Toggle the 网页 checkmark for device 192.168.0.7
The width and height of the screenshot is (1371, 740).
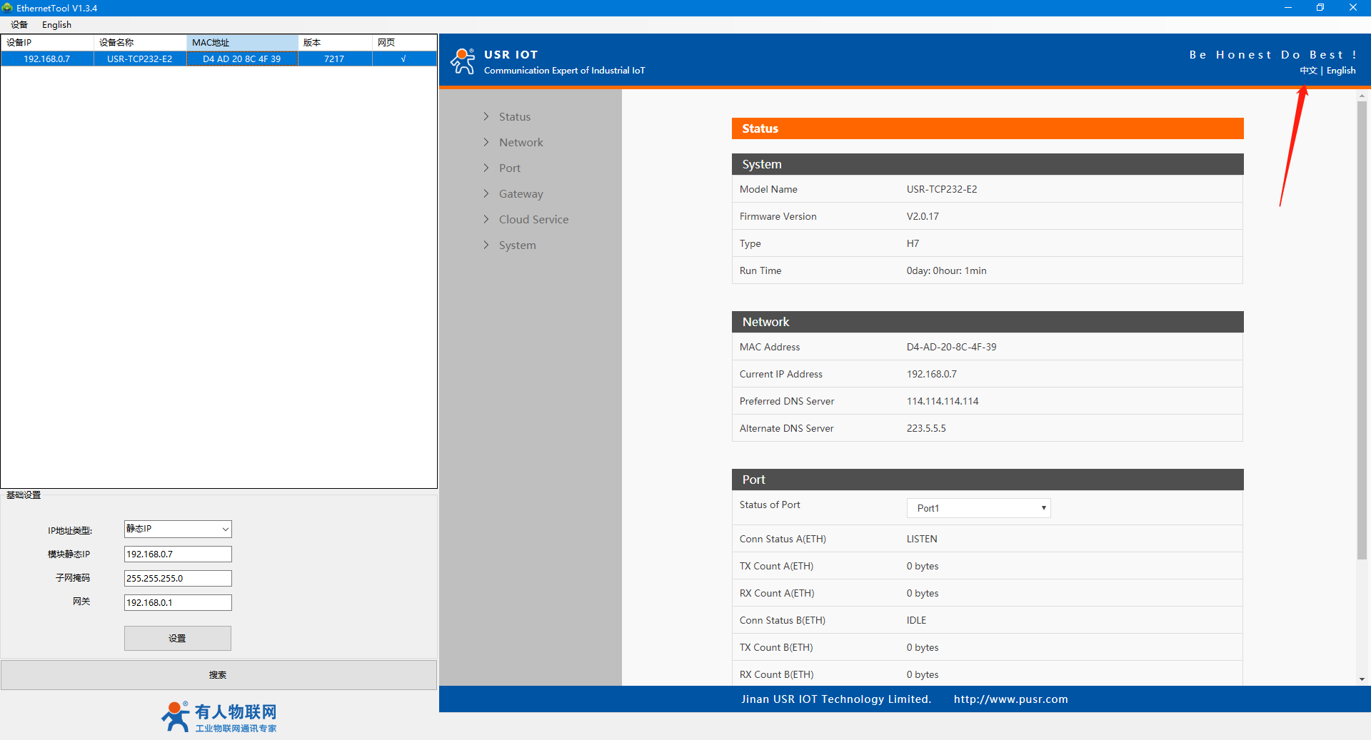tap(403, 59)
